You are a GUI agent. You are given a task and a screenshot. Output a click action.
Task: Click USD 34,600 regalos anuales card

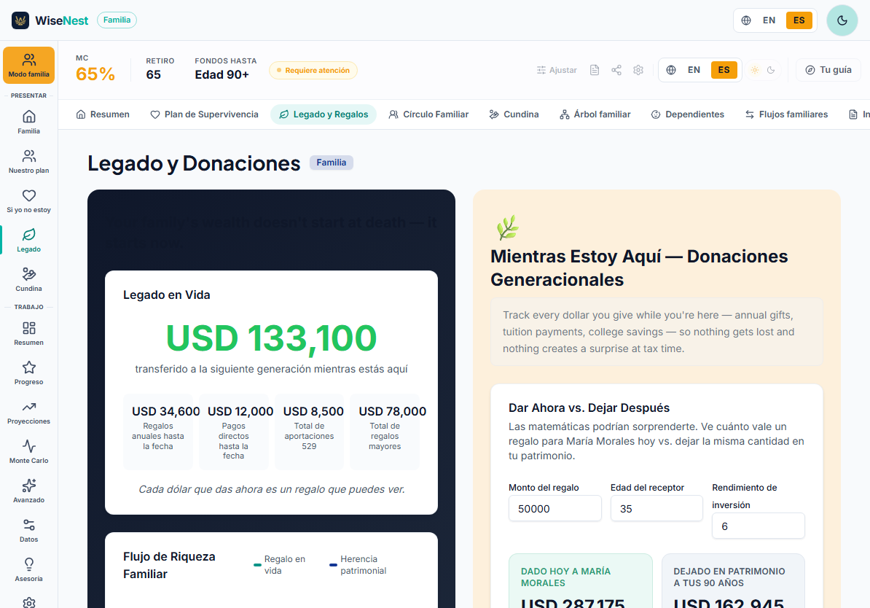158,432
